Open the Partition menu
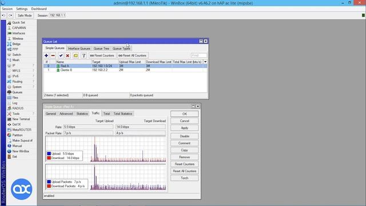This screenshot has height=206, width=366. click(x=17, y=135)
